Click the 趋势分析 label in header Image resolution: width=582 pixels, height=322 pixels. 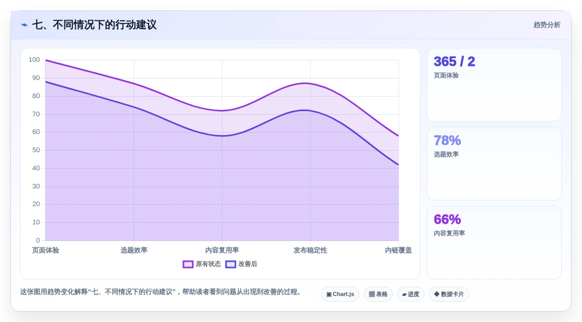click(547, 25)
